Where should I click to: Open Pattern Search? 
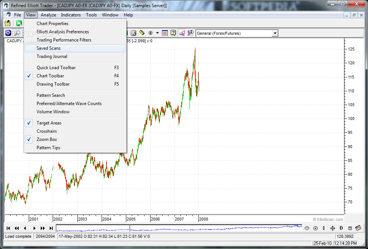pyautogui.click(x=75, y=95)
